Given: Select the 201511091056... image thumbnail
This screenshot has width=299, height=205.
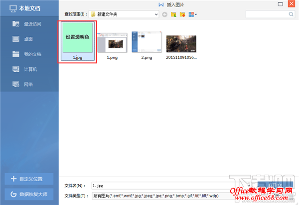Looking at the screenshot, I should (x=181, y=44).
